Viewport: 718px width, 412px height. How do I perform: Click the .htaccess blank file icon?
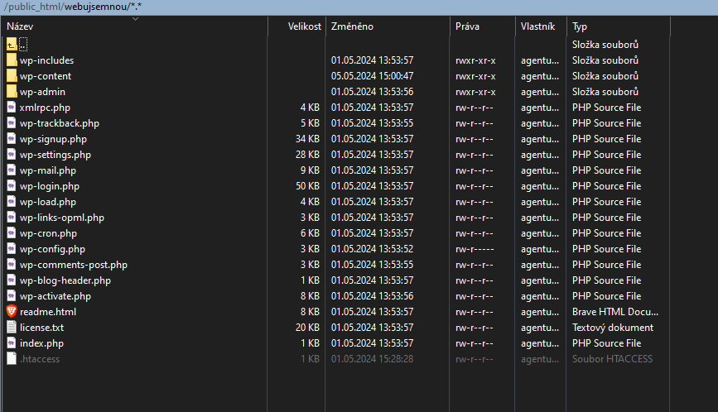click(12, 358)
